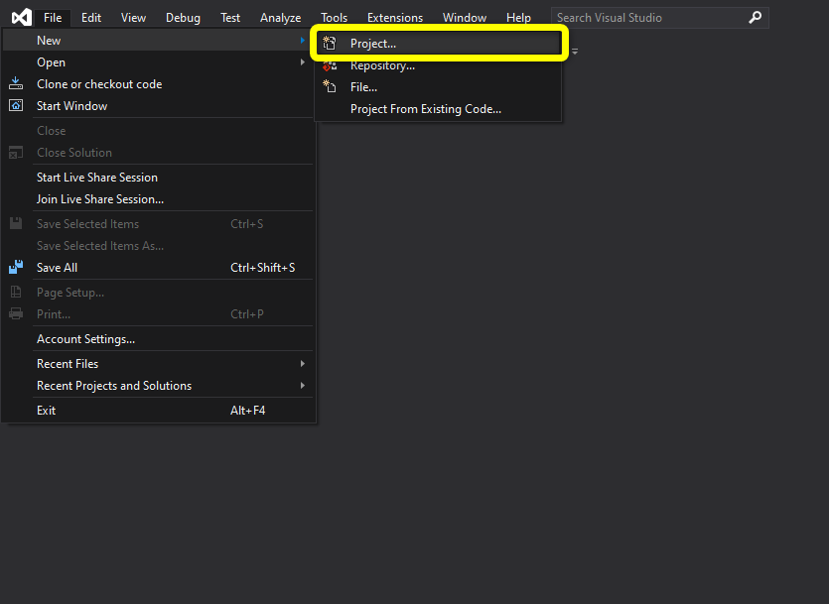
Task: Click the Save All icon
Action: (15, 267)
